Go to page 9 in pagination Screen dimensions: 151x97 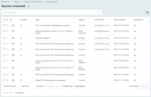point(57,86)
